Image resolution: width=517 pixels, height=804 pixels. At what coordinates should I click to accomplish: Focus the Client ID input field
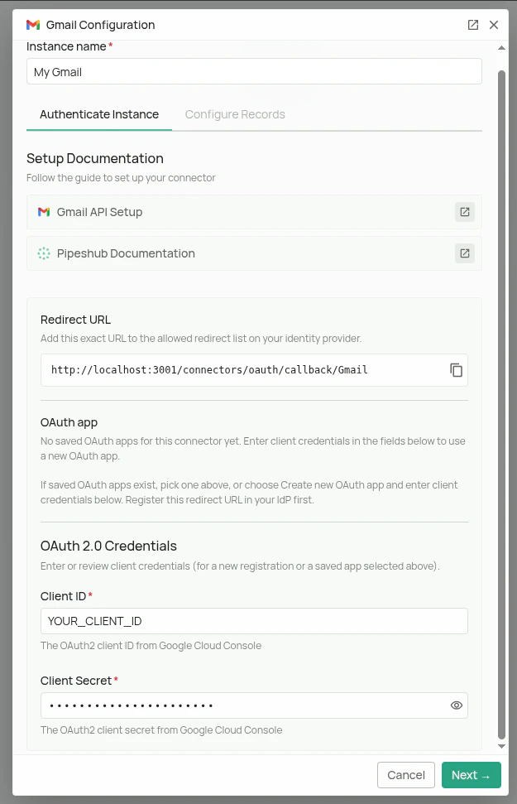[254, 621]
